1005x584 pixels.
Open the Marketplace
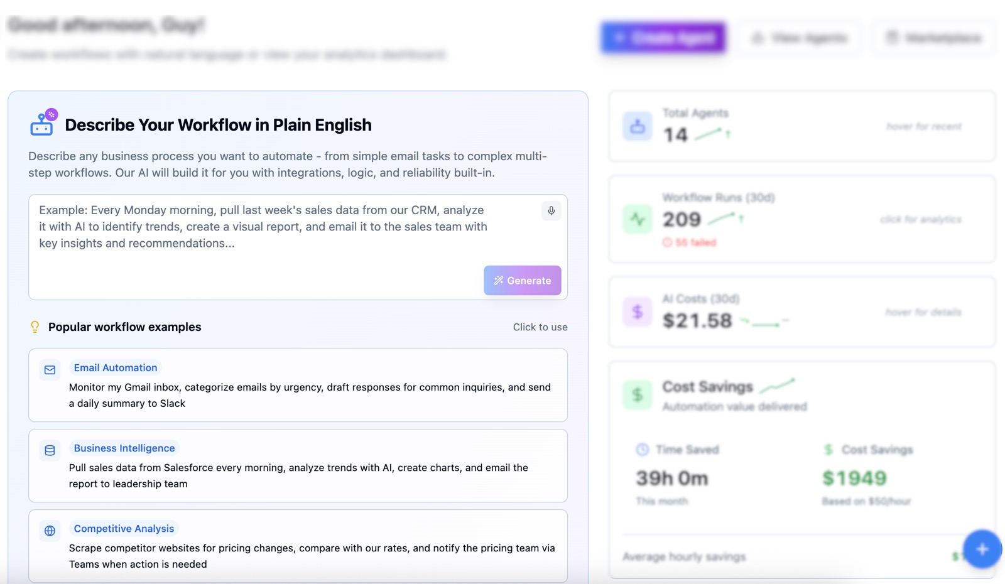(x=933, y=38)
